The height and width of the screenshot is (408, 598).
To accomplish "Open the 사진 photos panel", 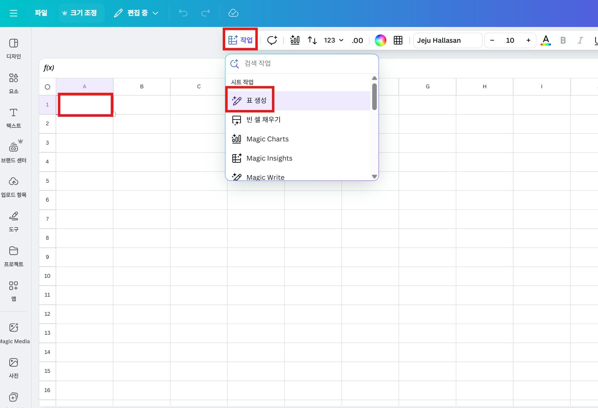I will click(14, 368).
